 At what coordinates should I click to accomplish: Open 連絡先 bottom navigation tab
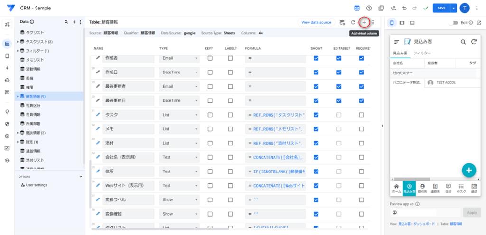[435, 188]
